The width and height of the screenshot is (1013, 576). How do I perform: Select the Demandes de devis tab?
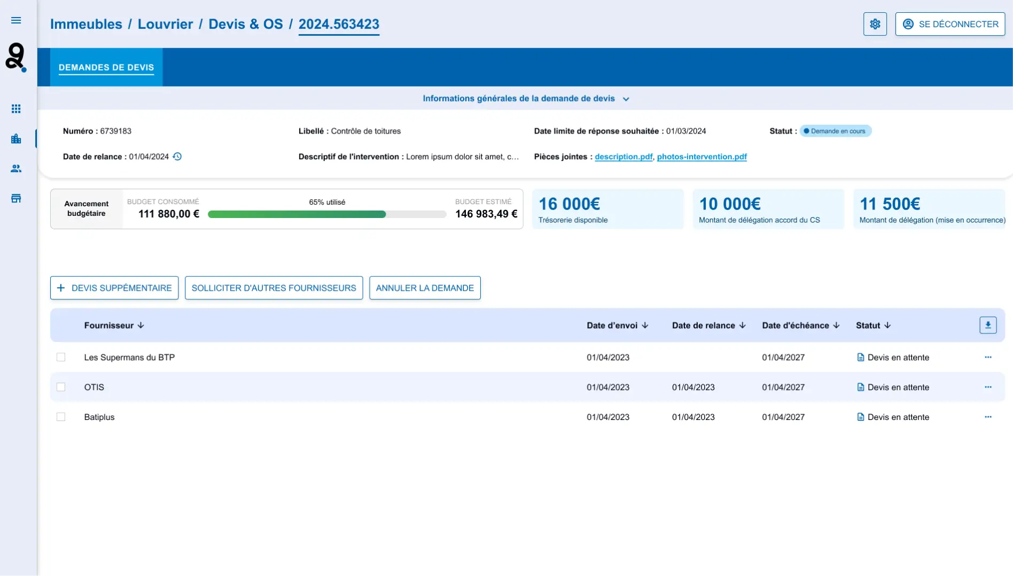coord(106,67)
